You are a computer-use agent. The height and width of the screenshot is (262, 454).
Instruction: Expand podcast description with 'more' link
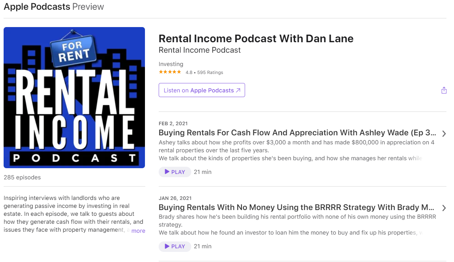coord(138,231)
